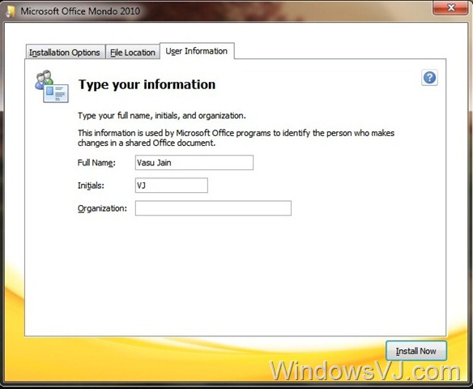Click the "Initials:" label
The height and width of the screenshot is (389, 473).
(91, 186)
